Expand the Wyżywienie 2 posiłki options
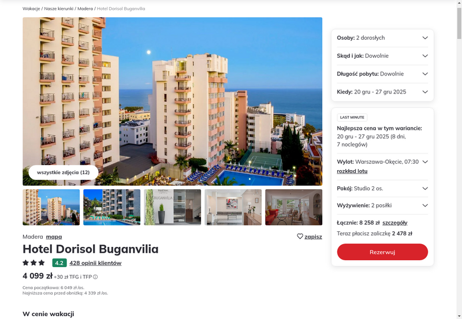The height and width of the screenshot is (319, 462). pyautogui.click(x=382, y=205)
